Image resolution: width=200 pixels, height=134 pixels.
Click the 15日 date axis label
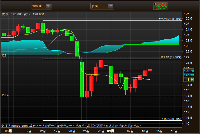(x=160, y=131)
